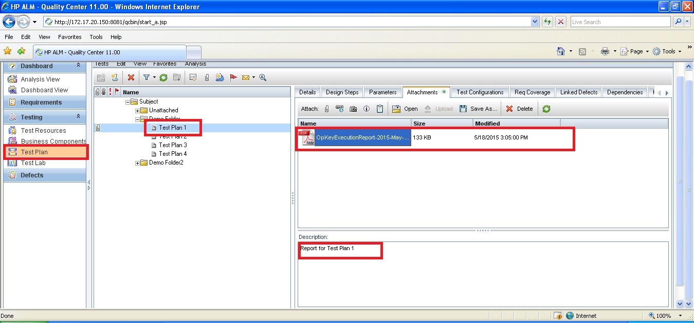Screen dimensions: 694x323
Task: Click the Live Search input field
Action: pyautogui.click(x=620, y=22)
